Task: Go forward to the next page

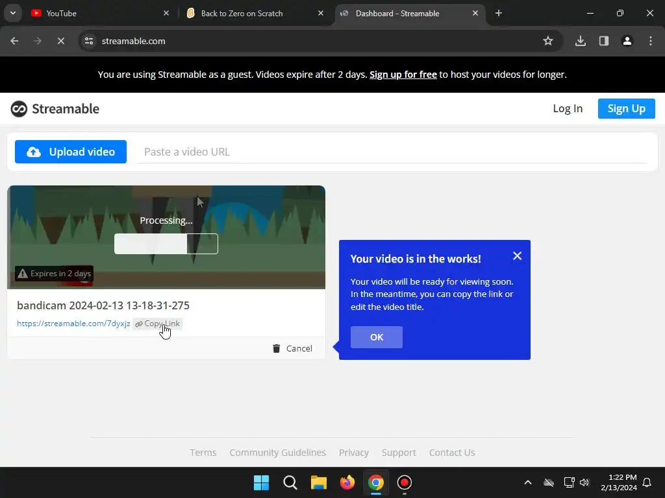Action: tap(38, 41)
